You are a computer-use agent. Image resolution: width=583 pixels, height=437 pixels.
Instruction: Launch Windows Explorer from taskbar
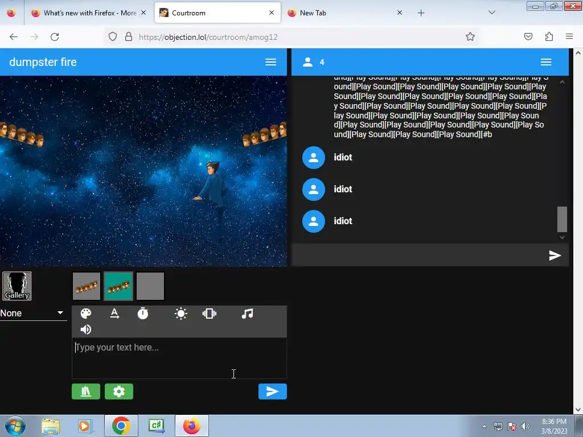pos(51,426)
